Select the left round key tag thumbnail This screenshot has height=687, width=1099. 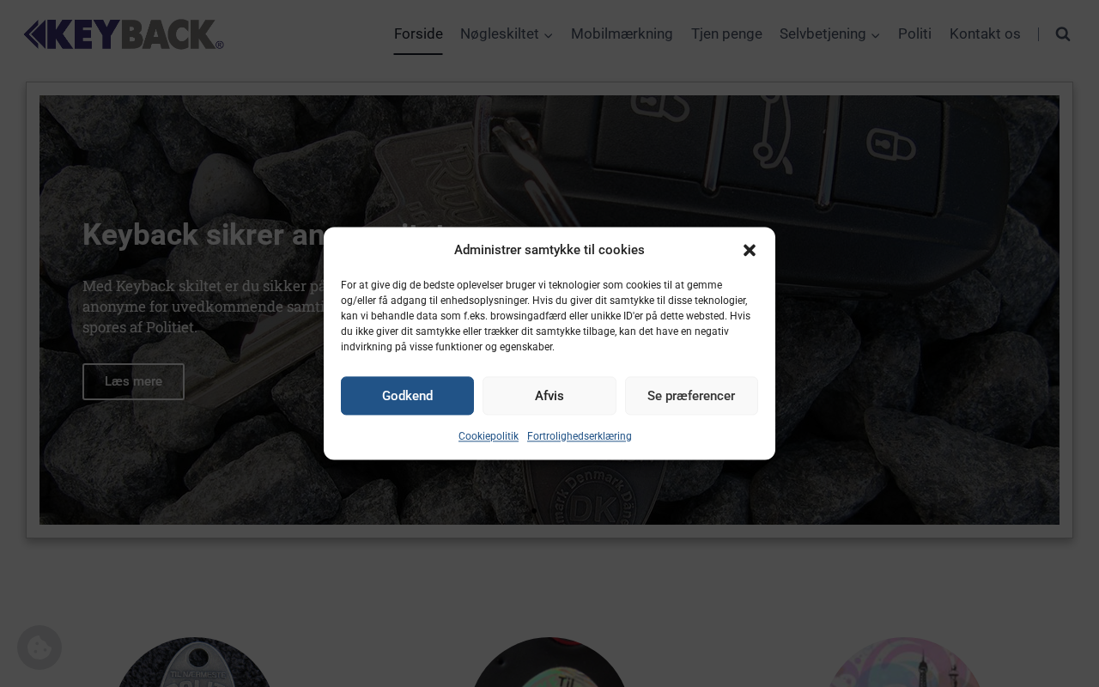(194, 663)
